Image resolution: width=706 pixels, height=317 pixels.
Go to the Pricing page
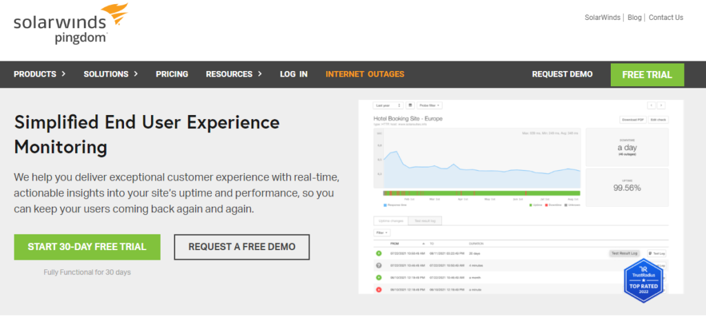pyautogui.click(x=172, y=74)
